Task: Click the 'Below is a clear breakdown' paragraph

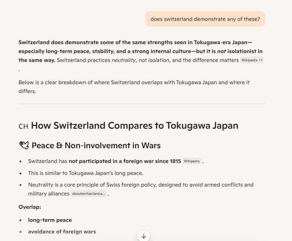Action: (134, 87)
